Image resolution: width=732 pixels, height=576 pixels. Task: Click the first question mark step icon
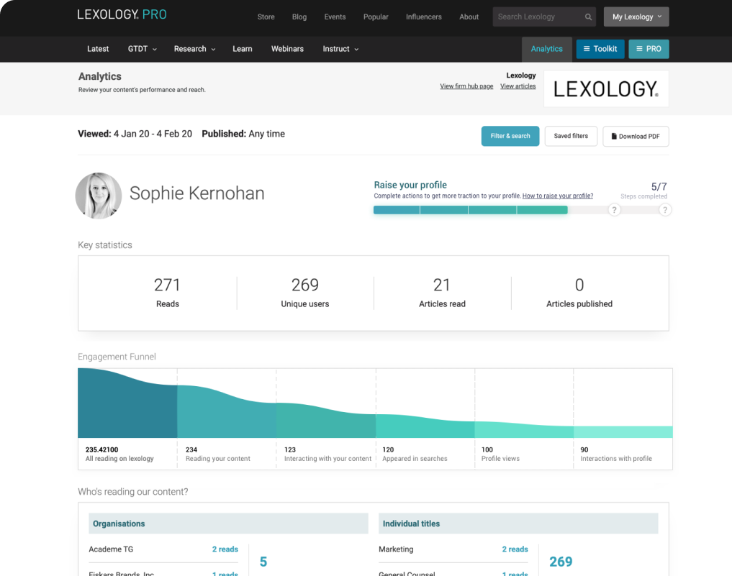614,210
